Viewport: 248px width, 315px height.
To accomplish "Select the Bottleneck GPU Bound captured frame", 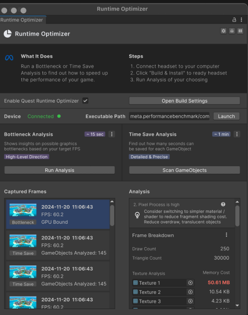I will pos(58,214).
